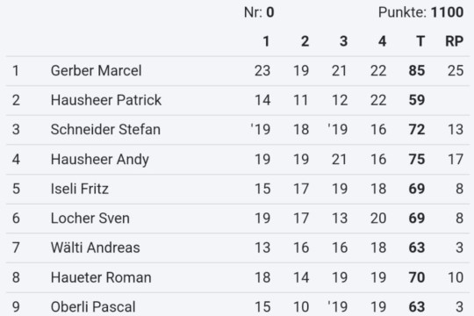This screenshot has height=316, width=474.
Task: Click Haueter Roman's RP value 10
Action: 456,277
